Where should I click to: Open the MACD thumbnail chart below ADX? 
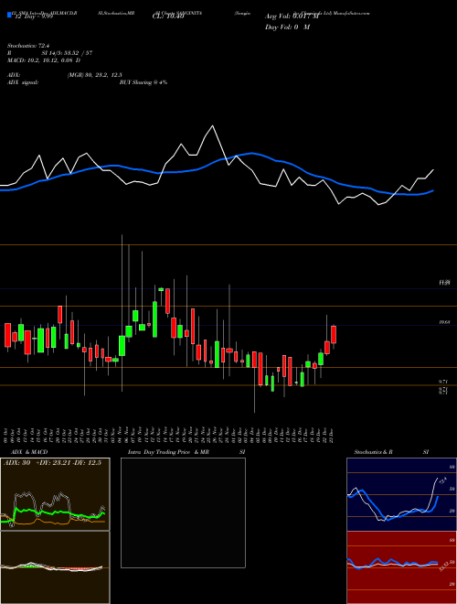pos(55,567)
